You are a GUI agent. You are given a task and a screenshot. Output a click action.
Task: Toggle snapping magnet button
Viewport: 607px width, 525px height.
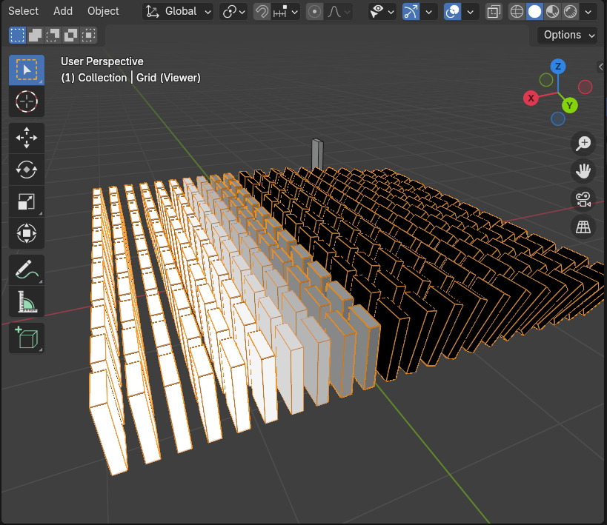click(262, 12)
